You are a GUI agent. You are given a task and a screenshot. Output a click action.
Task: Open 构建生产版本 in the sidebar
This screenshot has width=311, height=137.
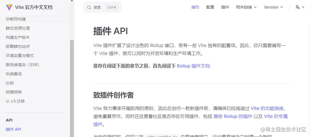(18, 37)
